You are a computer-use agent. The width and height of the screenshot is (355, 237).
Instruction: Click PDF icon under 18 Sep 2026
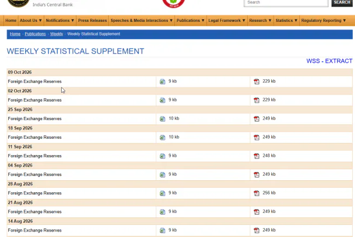pos(257,137)
